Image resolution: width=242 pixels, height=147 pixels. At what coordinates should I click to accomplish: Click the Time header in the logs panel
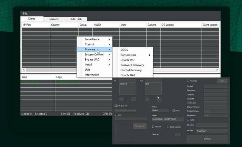[x=38, y=77]
